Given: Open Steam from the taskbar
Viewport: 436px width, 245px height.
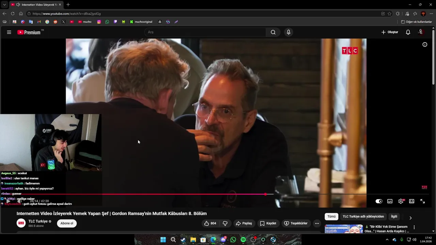Looking at the screenshot, I should 183,240.
